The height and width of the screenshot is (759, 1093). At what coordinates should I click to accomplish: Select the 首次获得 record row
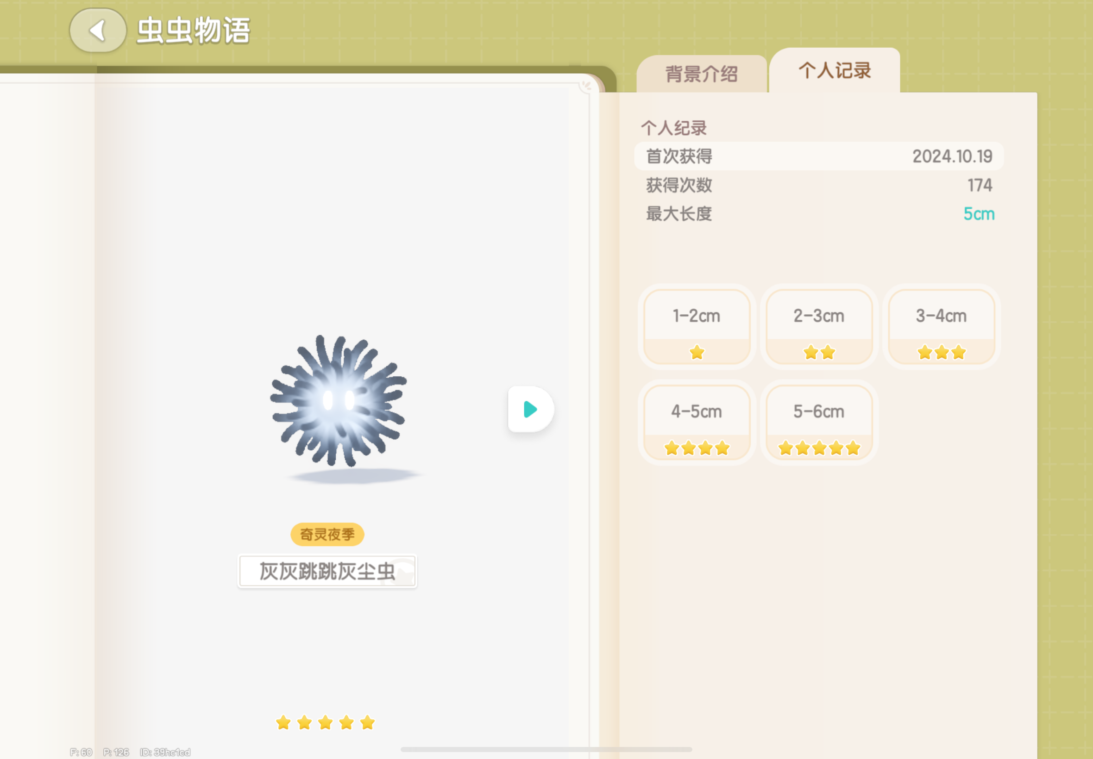pyautogui.click(x=818, y=156)
